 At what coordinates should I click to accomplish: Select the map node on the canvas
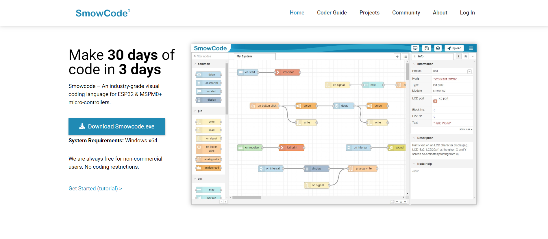click(x=373, y=85)
